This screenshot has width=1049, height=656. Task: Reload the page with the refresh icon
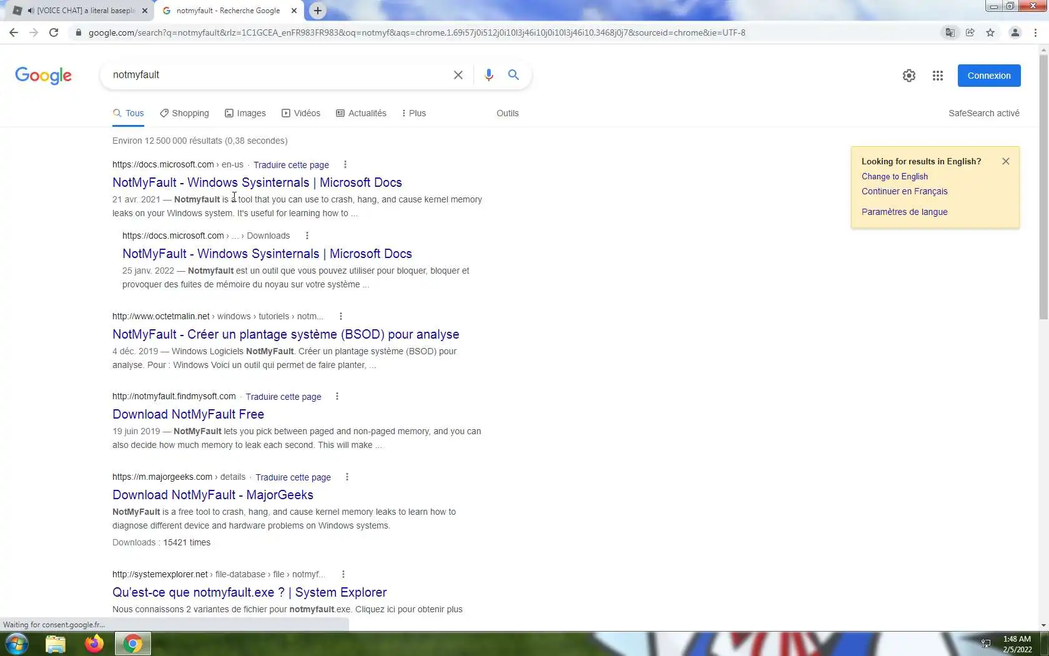tap(54, 32)
